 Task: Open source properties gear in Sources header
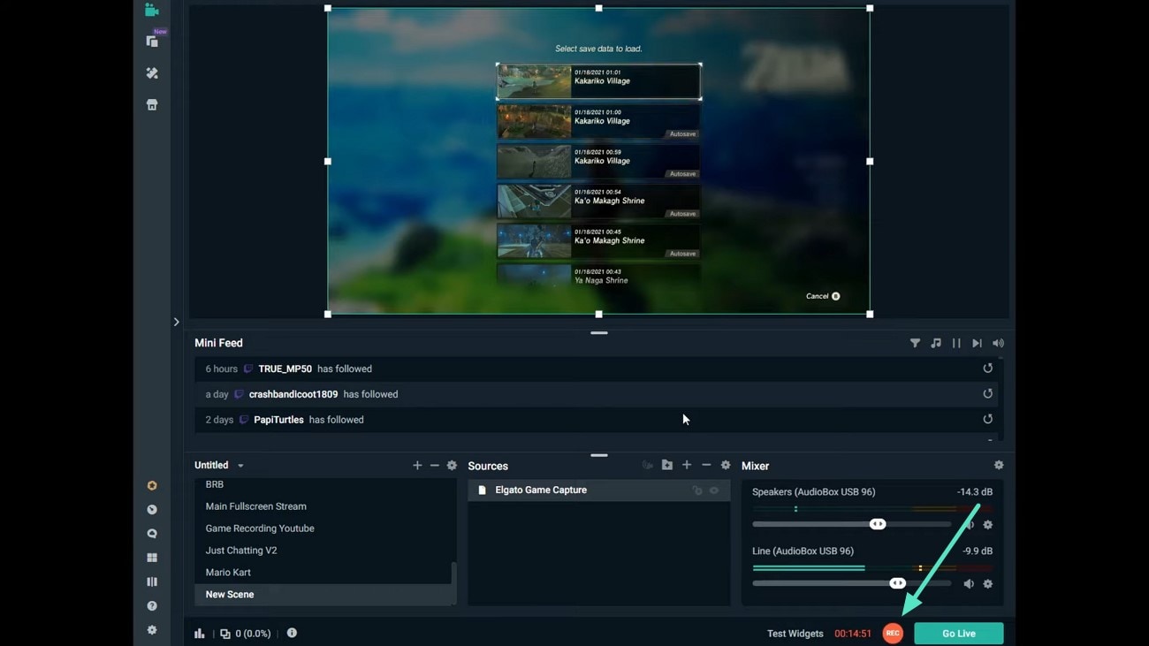726,465
